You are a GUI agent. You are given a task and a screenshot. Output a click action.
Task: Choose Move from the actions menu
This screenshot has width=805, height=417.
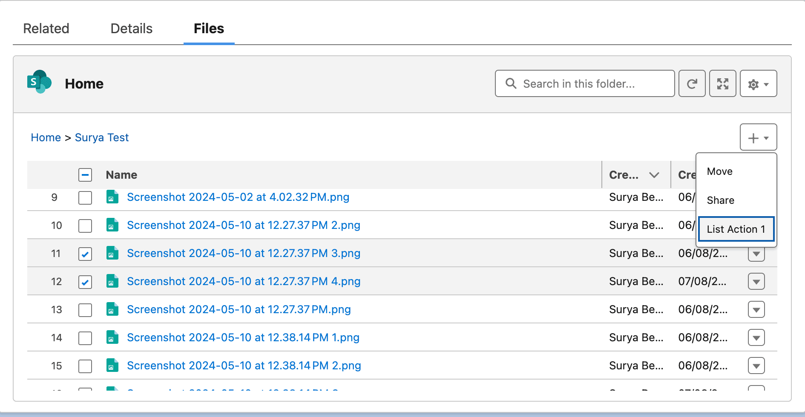click(720, 171)
